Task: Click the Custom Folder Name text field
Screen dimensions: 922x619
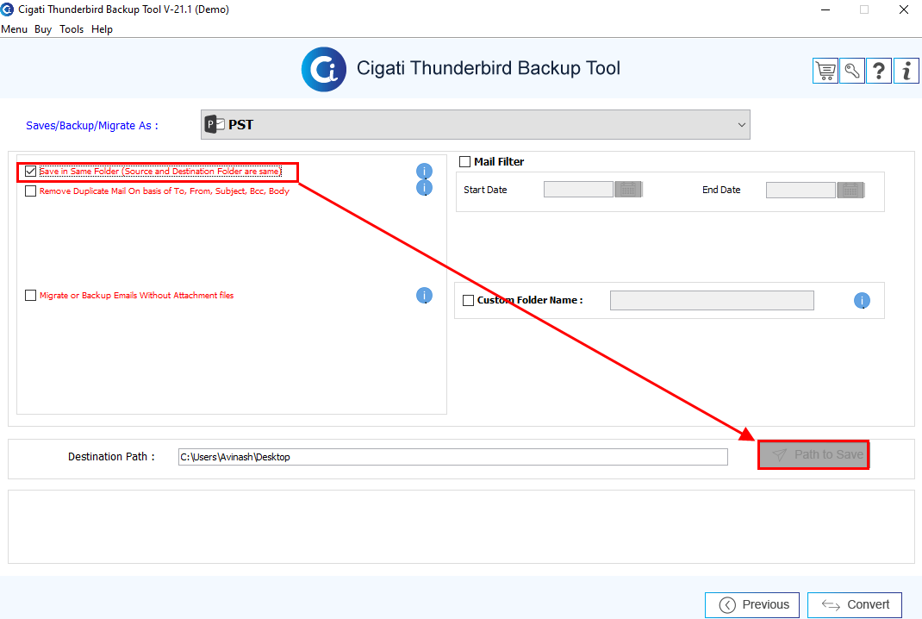Action: (712, 301)
